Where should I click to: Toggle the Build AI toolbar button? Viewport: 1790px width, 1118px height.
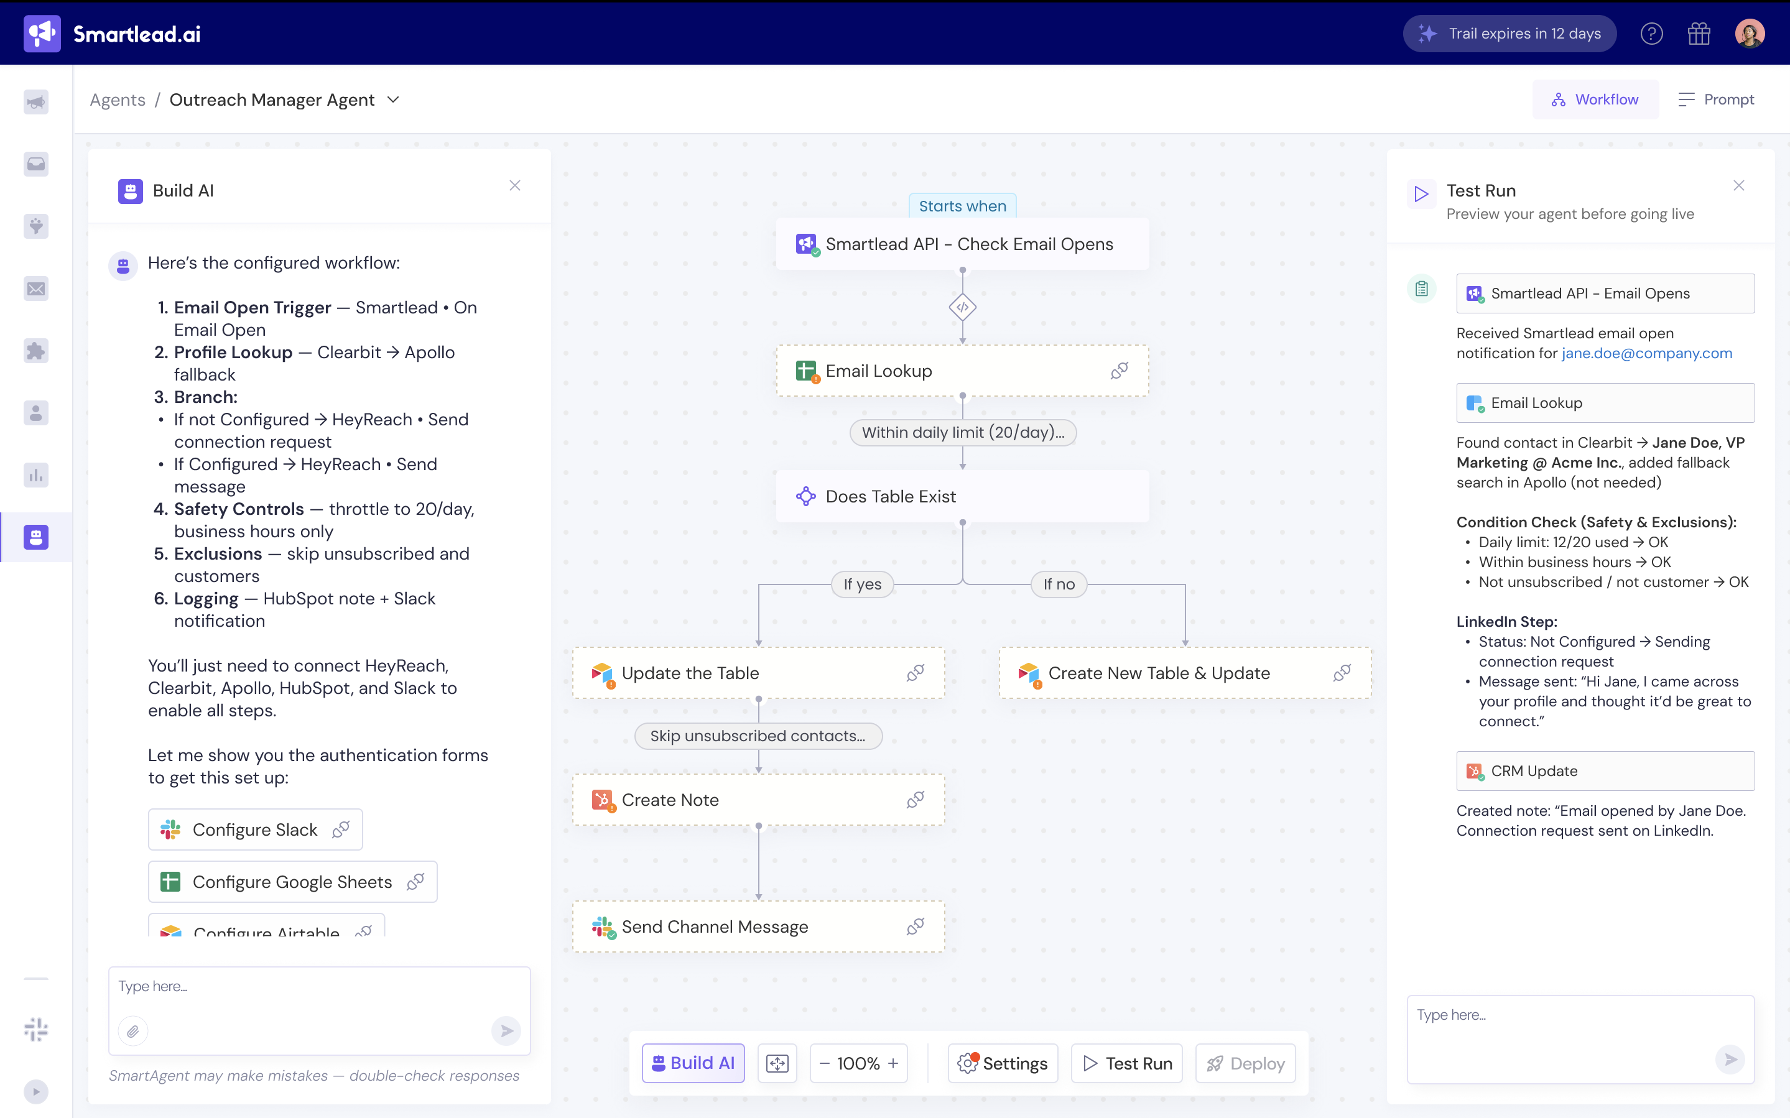[x=693, y=1063]
